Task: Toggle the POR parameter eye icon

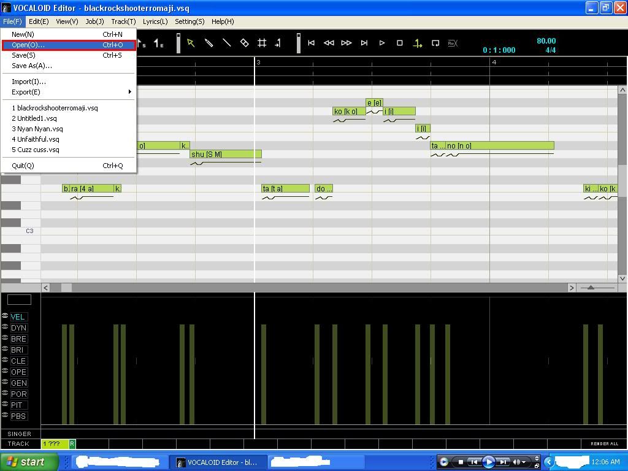Action: pyautogui.click(x=5, y=393)
